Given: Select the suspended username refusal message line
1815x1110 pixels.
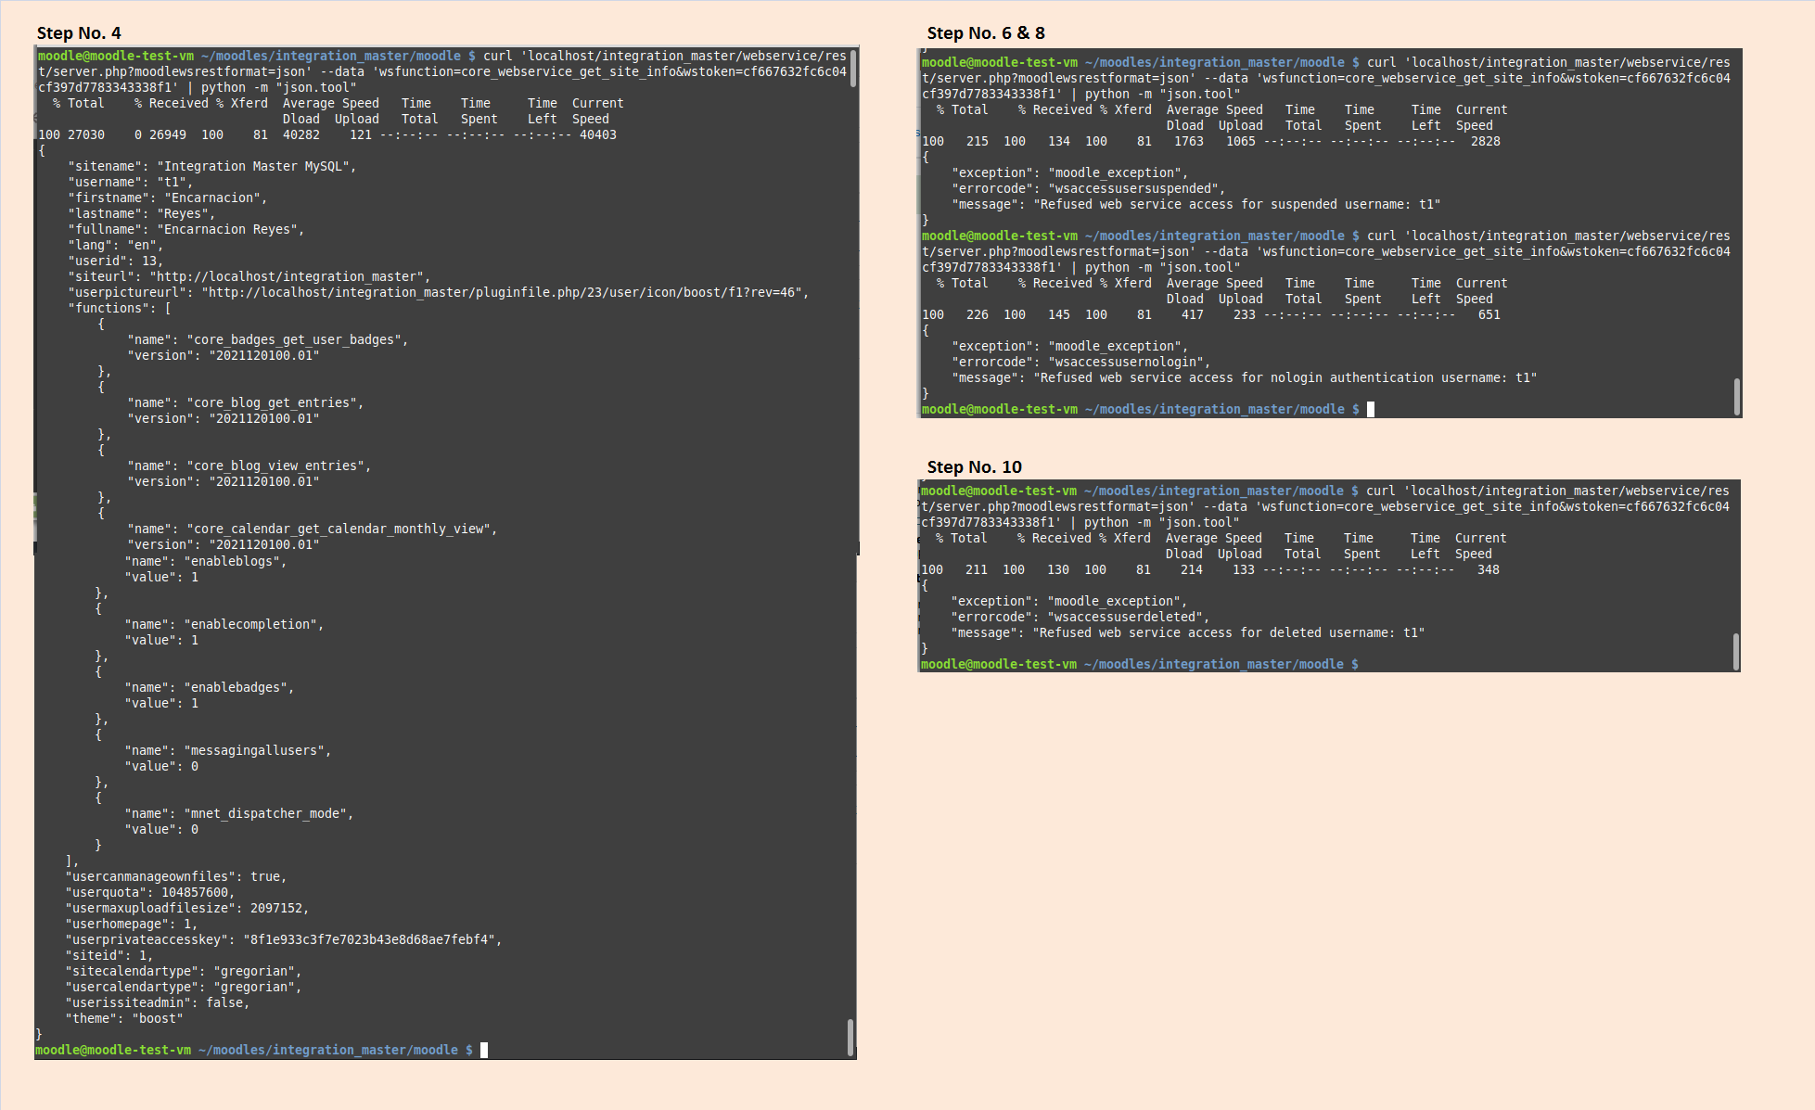Looking at the screenshot, I should click(1196, 205).
